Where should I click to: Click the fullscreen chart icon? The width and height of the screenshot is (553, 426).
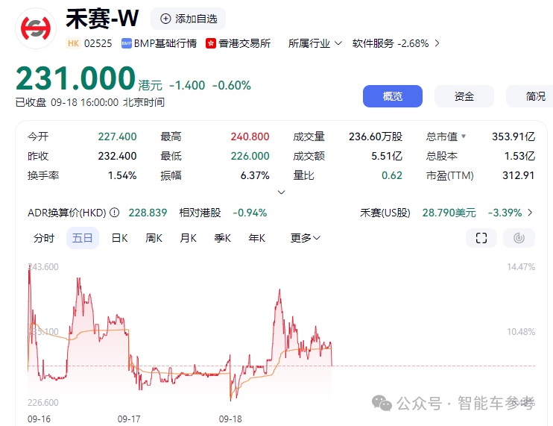coord(481,238)
